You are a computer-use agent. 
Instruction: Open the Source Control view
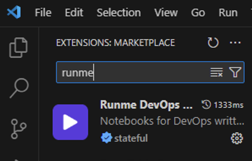pos(19,129)
